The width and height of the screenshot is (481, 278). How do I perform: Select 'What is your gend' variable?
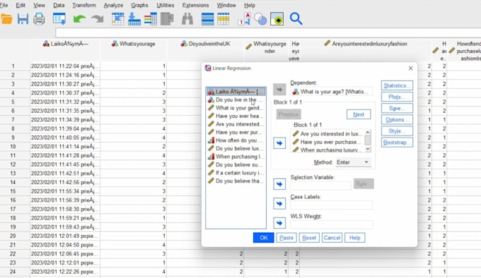pyautogui.click(x=236, y=108)
